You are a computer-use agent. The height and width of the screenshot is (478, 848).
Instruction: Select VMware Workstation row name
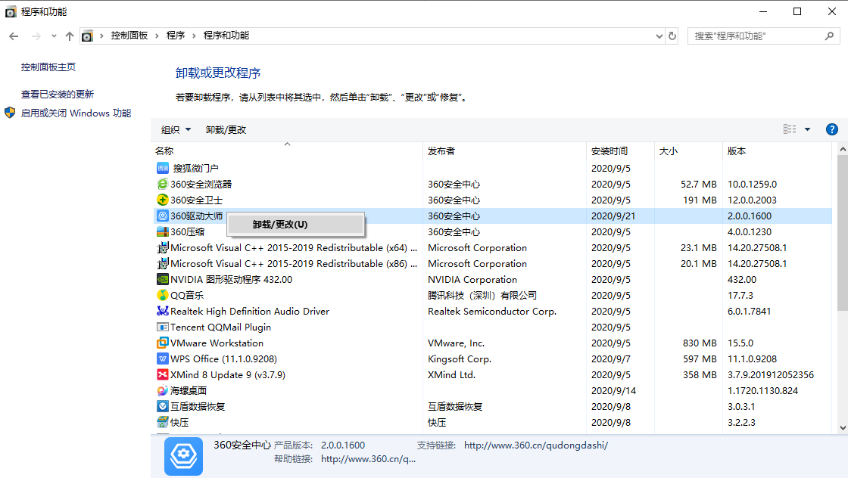click(x=217, y=343)
